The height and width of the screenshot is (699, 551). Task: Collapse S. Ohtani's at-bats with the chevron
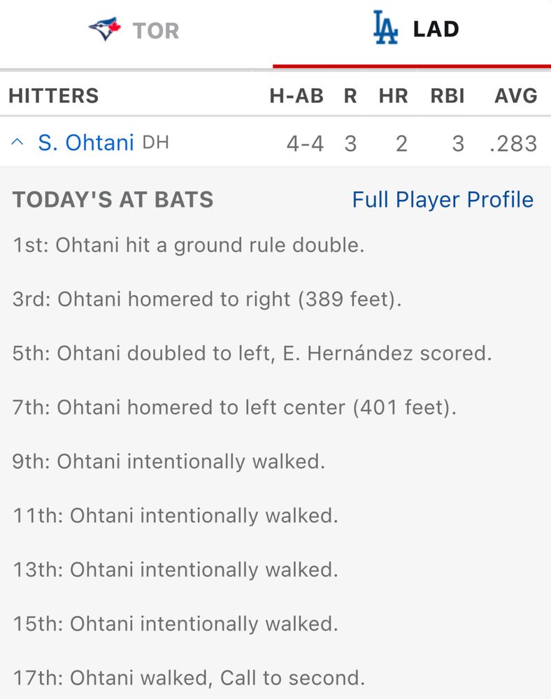click(17, 142)
